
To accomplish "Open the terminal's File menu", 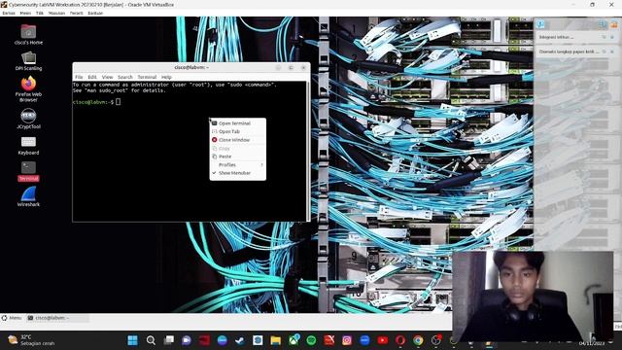I will point(79,77).
